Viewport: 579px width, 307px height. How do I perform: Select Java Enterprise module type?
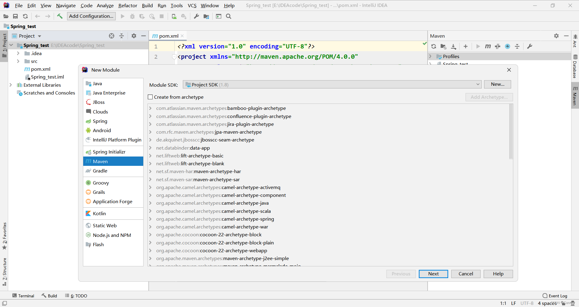(113, 93)
